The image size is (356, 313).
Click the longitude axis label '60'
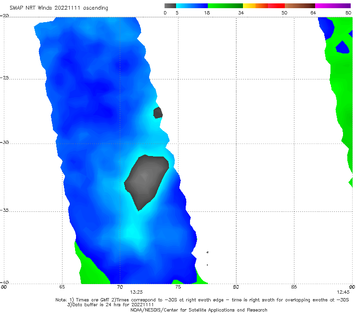[x=4, y=287]
